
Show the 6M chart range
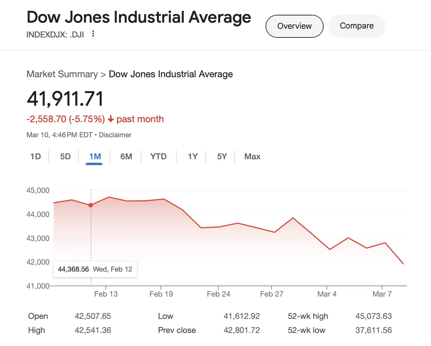(126, 157)
